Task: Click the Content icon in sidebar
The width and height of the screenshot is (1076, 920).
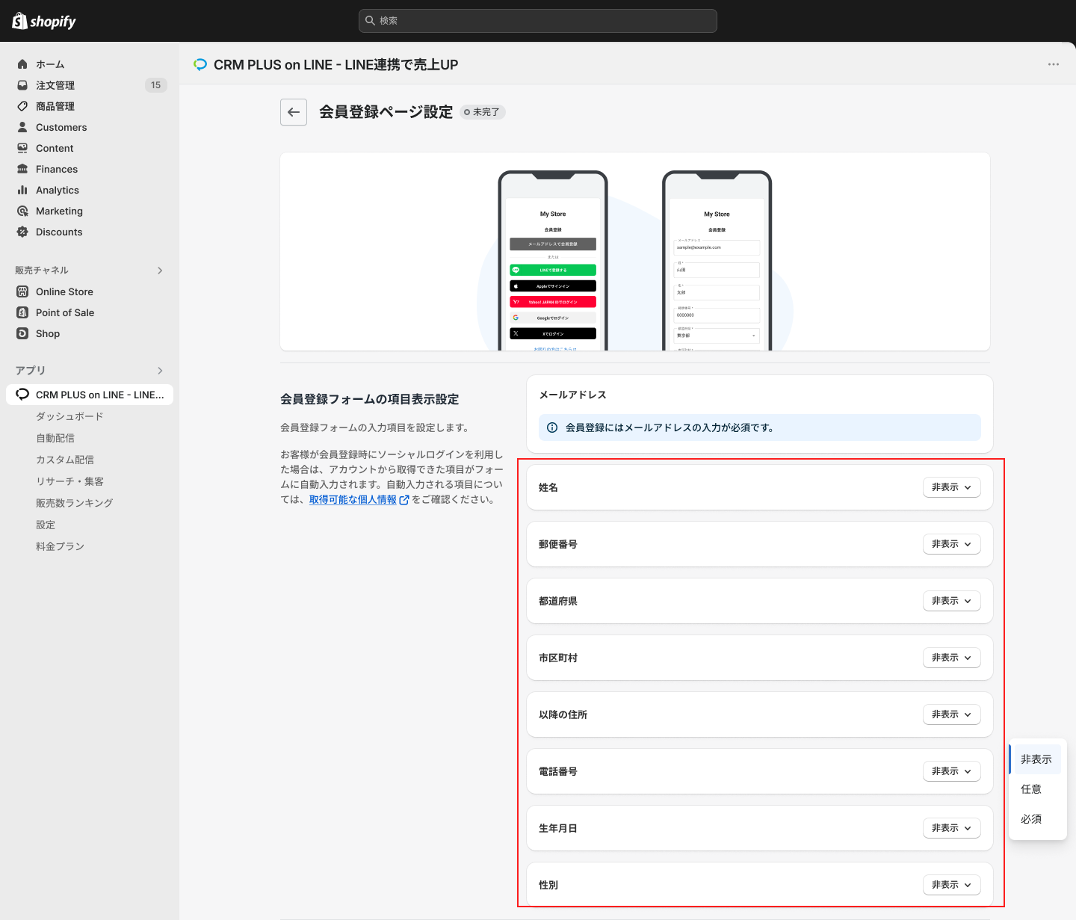Action: pyautogui.click(x=22, y=148)
